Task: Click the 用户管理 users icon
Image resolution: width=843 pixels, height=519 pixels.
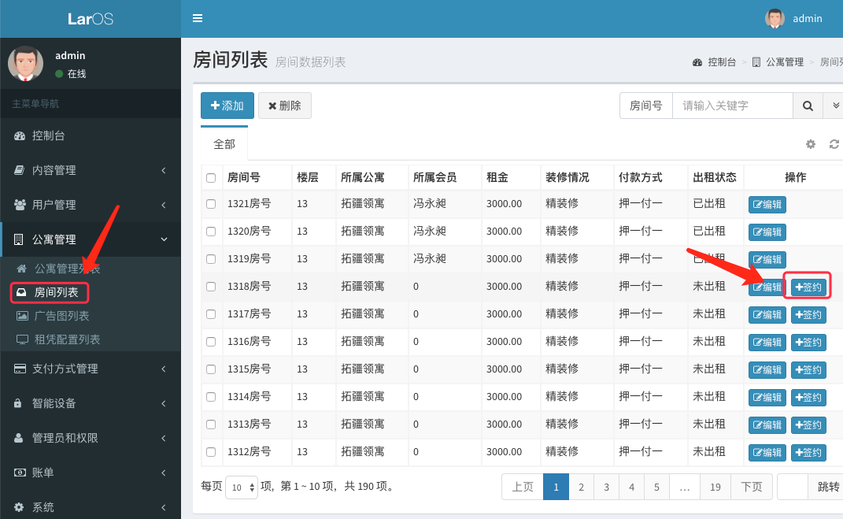Action: coord(20,205)
